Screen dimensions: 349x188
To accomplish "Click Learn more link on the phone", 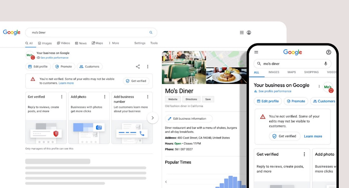I will 313,136.
